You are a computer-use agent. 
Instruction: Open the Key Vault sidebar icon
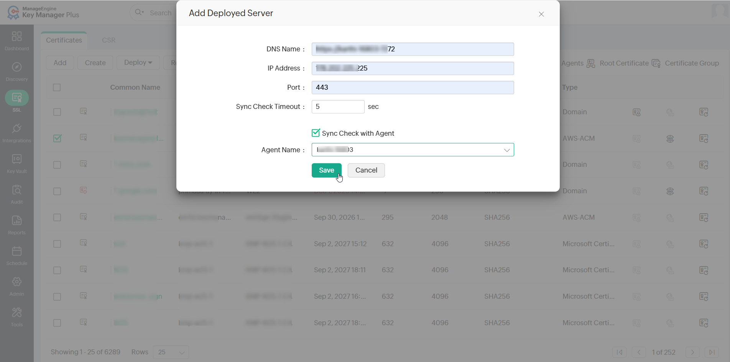[x=16, y=159]
